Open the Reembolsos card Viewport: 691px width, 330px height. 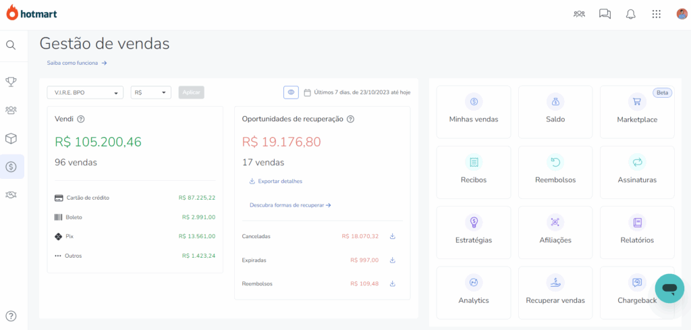(555, 172)
